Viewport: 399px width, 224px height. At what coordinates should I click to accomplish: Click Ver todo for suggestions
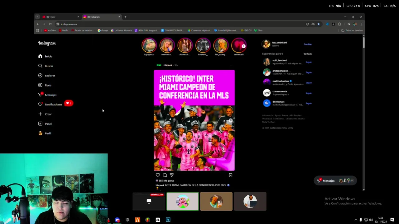point(308,54)
